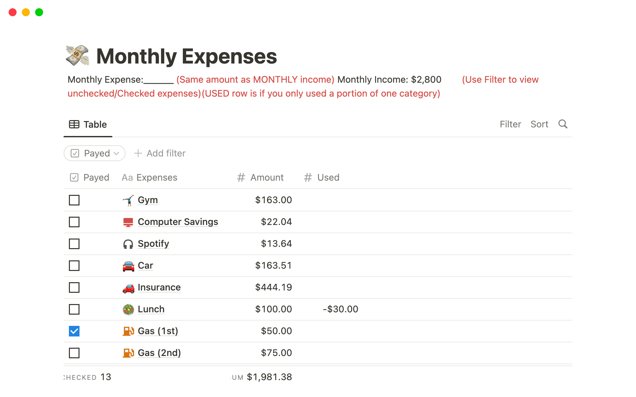Screen dimensions: 636x397
Task: Open the Spotify expense page
Action: point(153,244)
